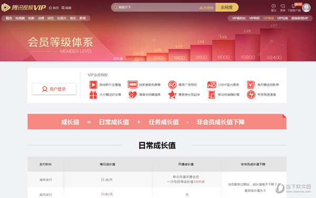Click the monthly movie voucher icon

(251, 85)
